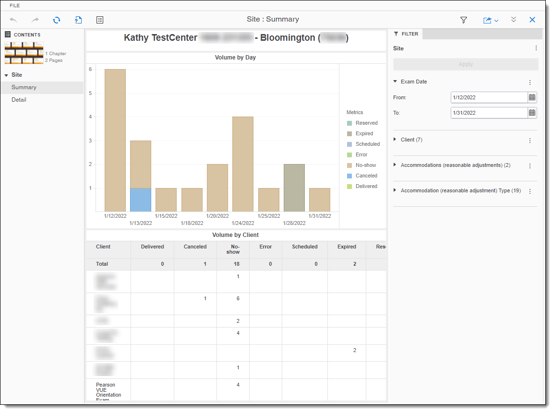Click the Apply filter button
The width and height of the screenshot is (553, 412).
tap(466, 64)
